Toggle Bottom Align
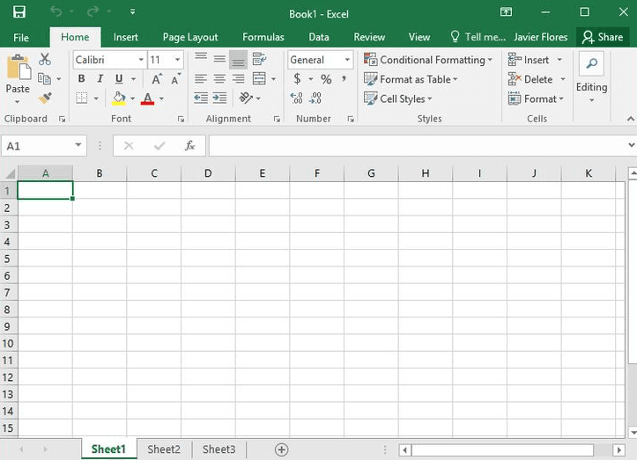This screenshot has width=637, height=460. tap(239, 60)
